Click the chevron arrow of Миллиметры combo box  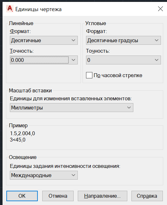[x=129, y=108]
